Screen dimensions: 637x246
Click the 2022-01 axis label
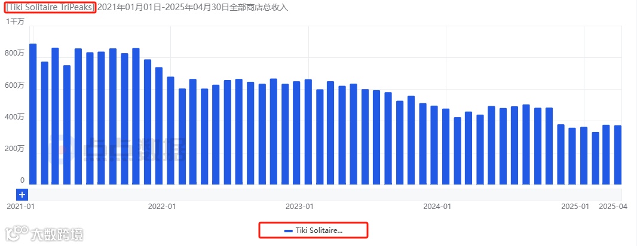click(x=162, y=207)
